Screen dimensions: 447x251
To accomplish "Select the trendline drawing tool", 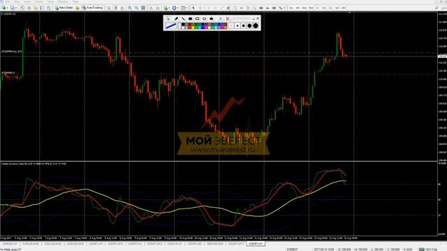I will (x=222, y=8).
